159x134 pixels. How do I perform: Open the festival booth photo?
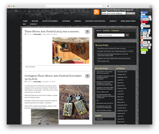(x=71, y=50)
